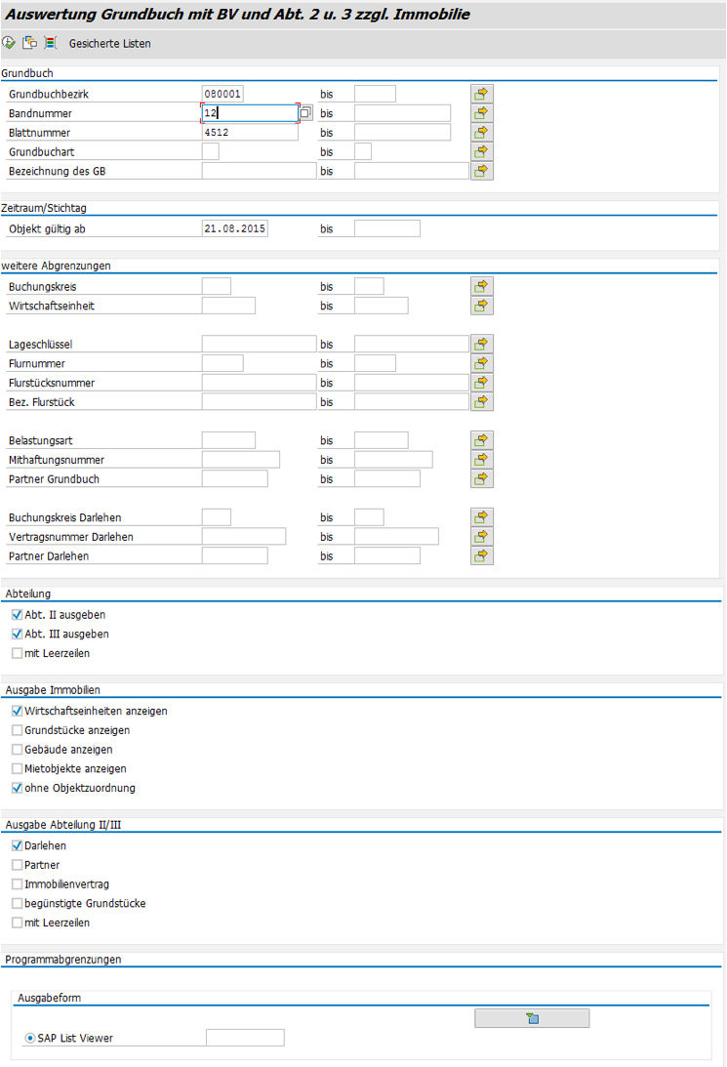Viewport: 727px width, 1067px height.
Task: Open value help beside Bandnummer field
Action: (305, 113)
